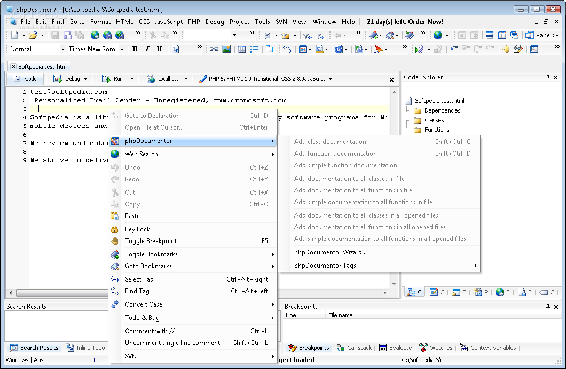The height and width of the screenshot is (369, 566).
Task: Click the glasses and pencil icon
Action: (x=518, y=50)
